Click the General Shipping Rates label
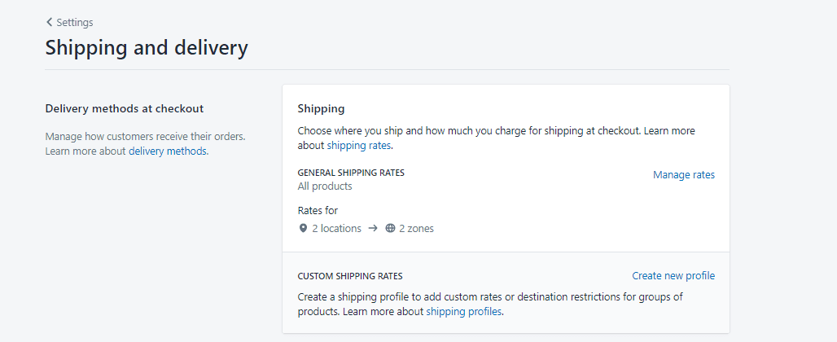The height and width of the screenshot is (342, 837). point(351,173)
